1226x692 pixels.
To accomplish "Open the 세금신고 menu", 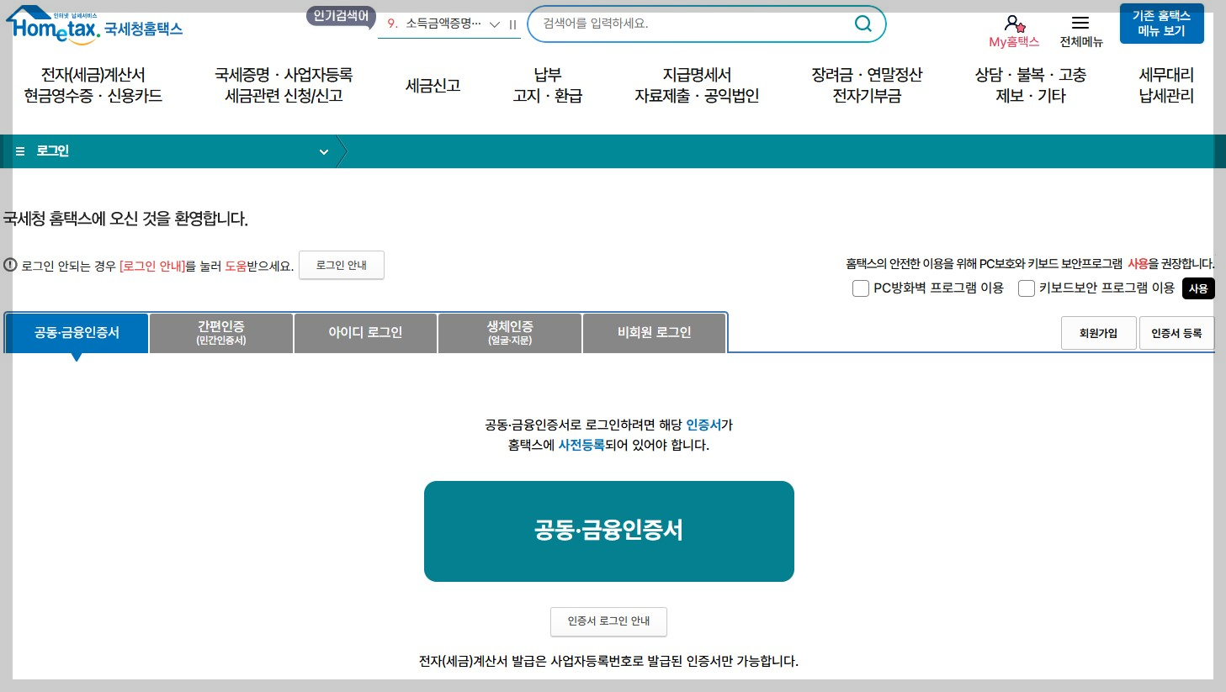I will (x=433, y=85).
